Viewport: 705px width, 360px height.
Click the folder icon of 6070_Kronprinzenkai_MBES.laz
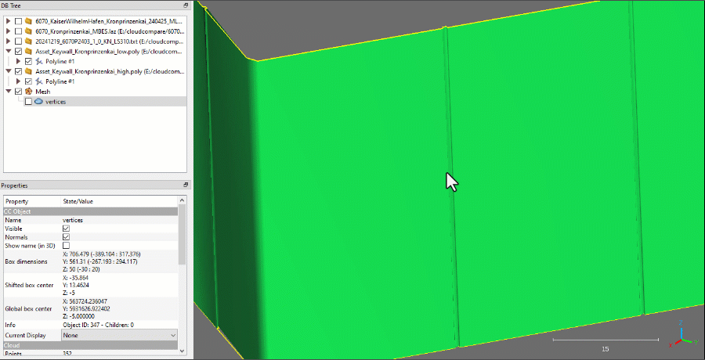point(29,31)
